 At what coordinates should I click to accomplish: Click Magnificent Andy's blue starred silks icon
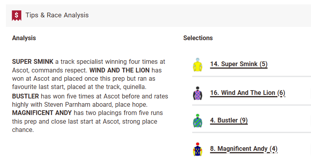tap(197, 149)
